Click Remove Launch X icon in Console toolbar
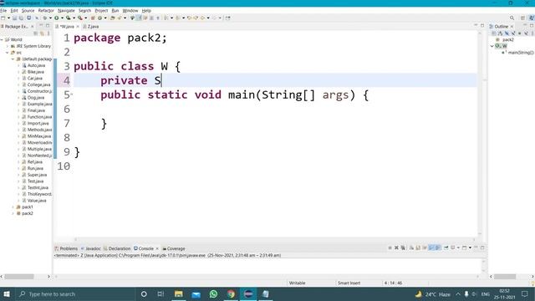The width and height of the screenshot is (535, 301). click(396, 247)
